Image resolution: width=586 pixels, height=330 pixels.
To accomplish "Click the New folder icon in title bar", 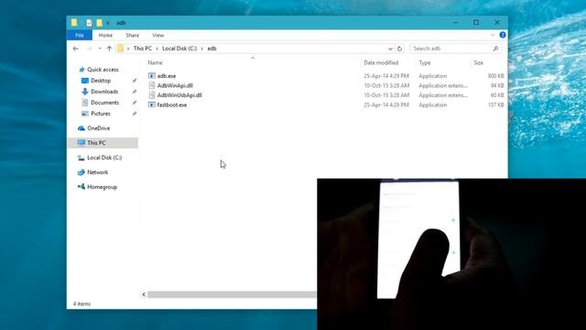I will [99, 23].
